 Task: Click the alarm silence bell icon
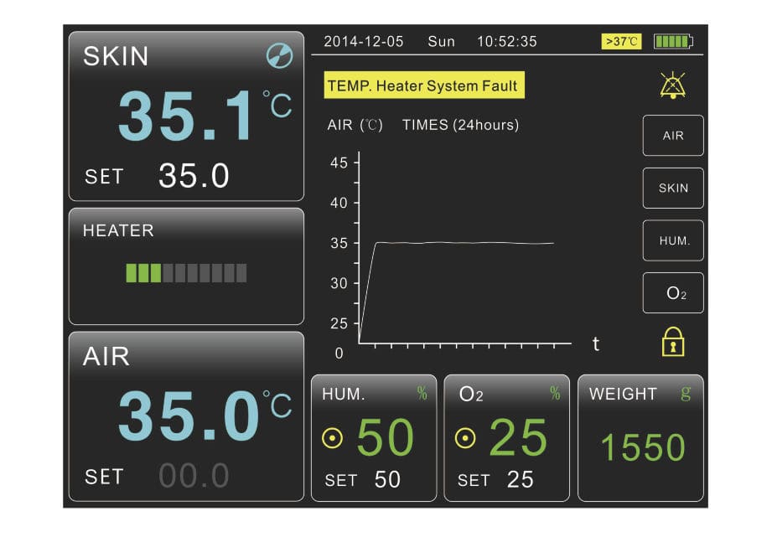click(672, 85)
